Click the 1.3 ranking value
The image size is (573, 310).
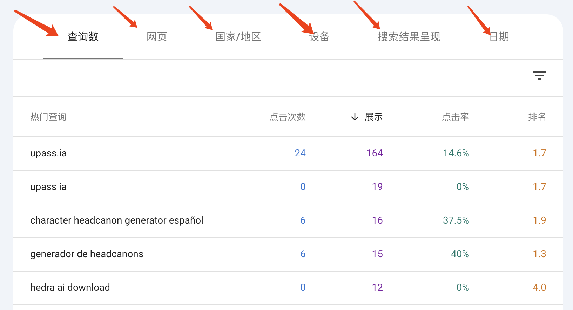click(539, 254)
